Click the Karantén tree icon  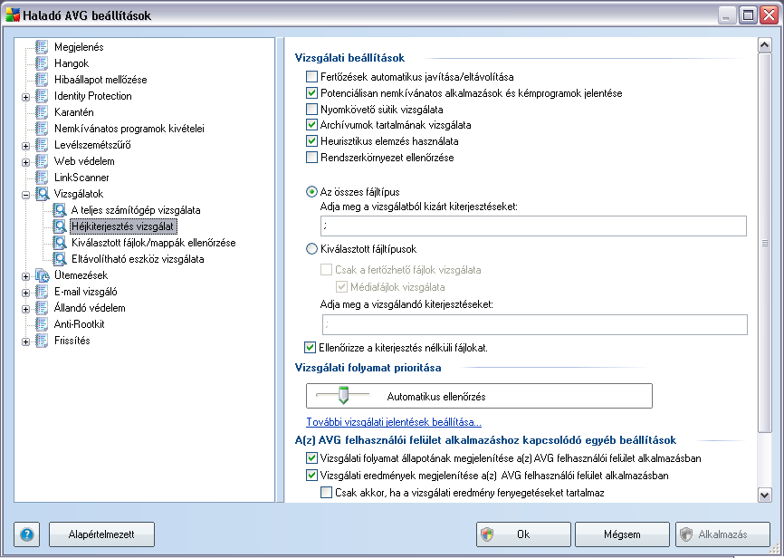click(x=42, y=112)
